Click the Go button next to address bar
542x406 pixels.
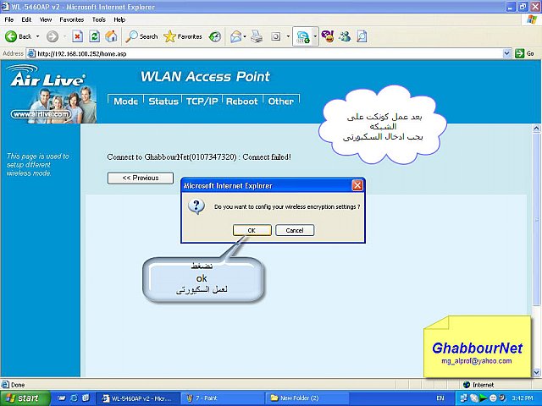(525, 53)
